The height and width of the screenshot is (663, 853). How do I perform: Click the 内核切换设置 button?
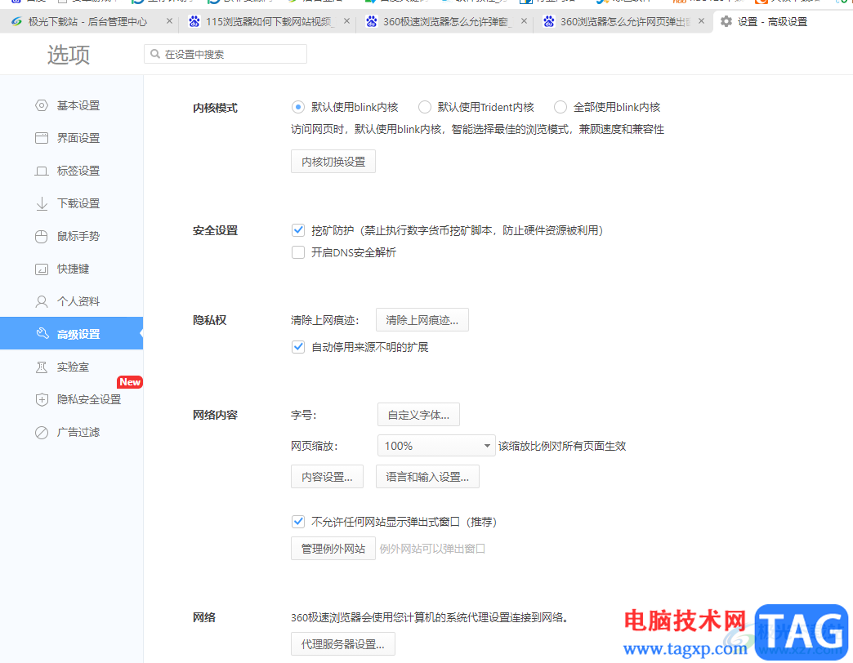(333, 162)
